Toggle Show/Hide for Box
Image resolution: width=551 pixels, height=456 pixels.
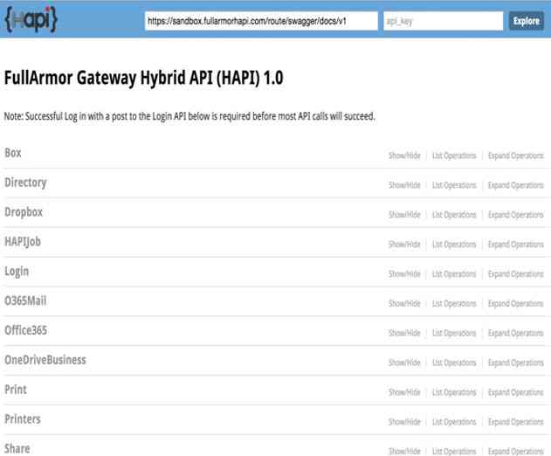(404, 155)
